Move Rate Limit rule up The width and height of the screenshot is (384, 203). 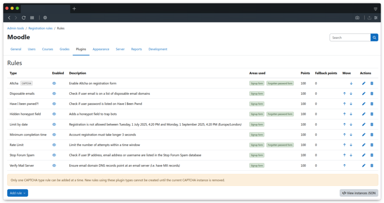[x=344, y=145]
